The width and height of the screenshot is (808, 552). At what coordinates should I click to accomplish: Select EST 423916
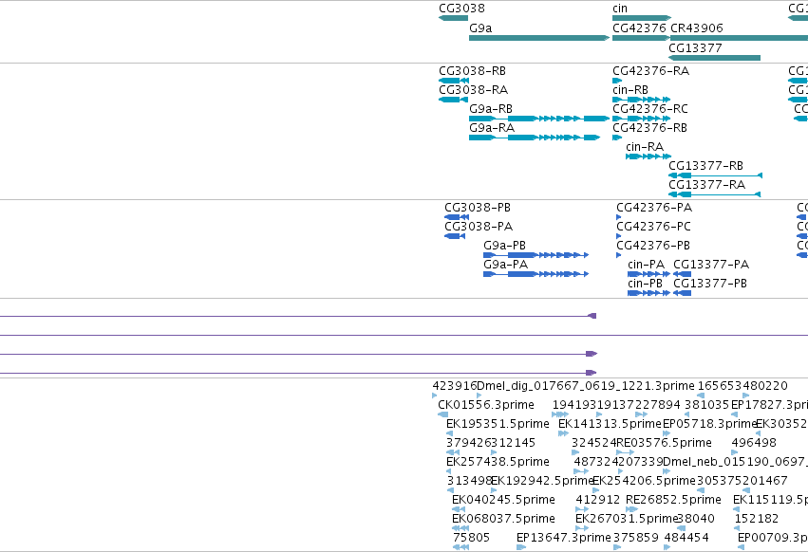click(435, 396)
